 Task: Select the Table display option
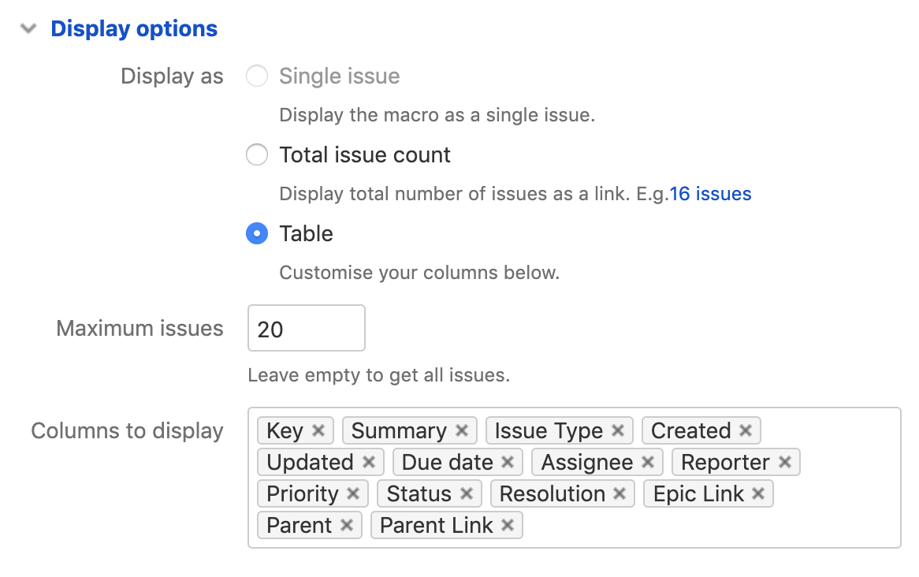[257, 233]
